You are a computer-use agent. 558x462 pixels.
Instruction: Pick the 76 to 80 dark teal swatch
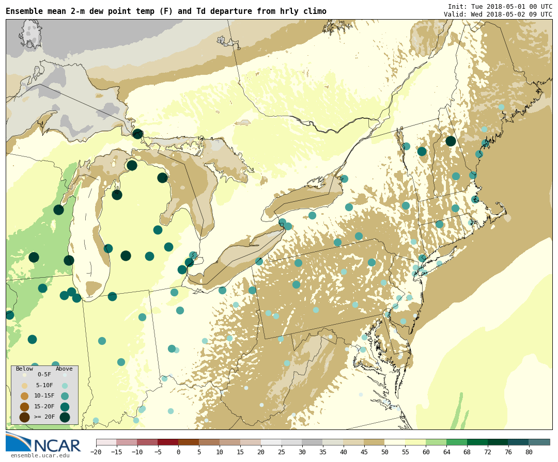[x=519, y=442]
